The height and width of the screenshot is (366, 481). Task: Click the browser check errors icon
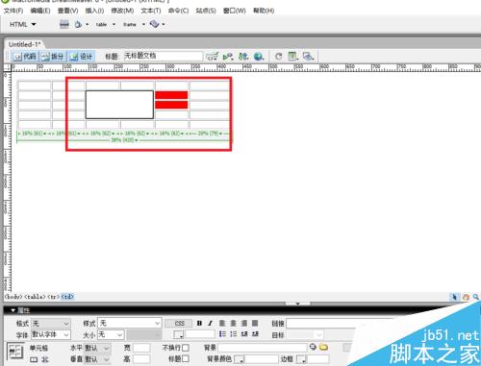pos(213,57)
